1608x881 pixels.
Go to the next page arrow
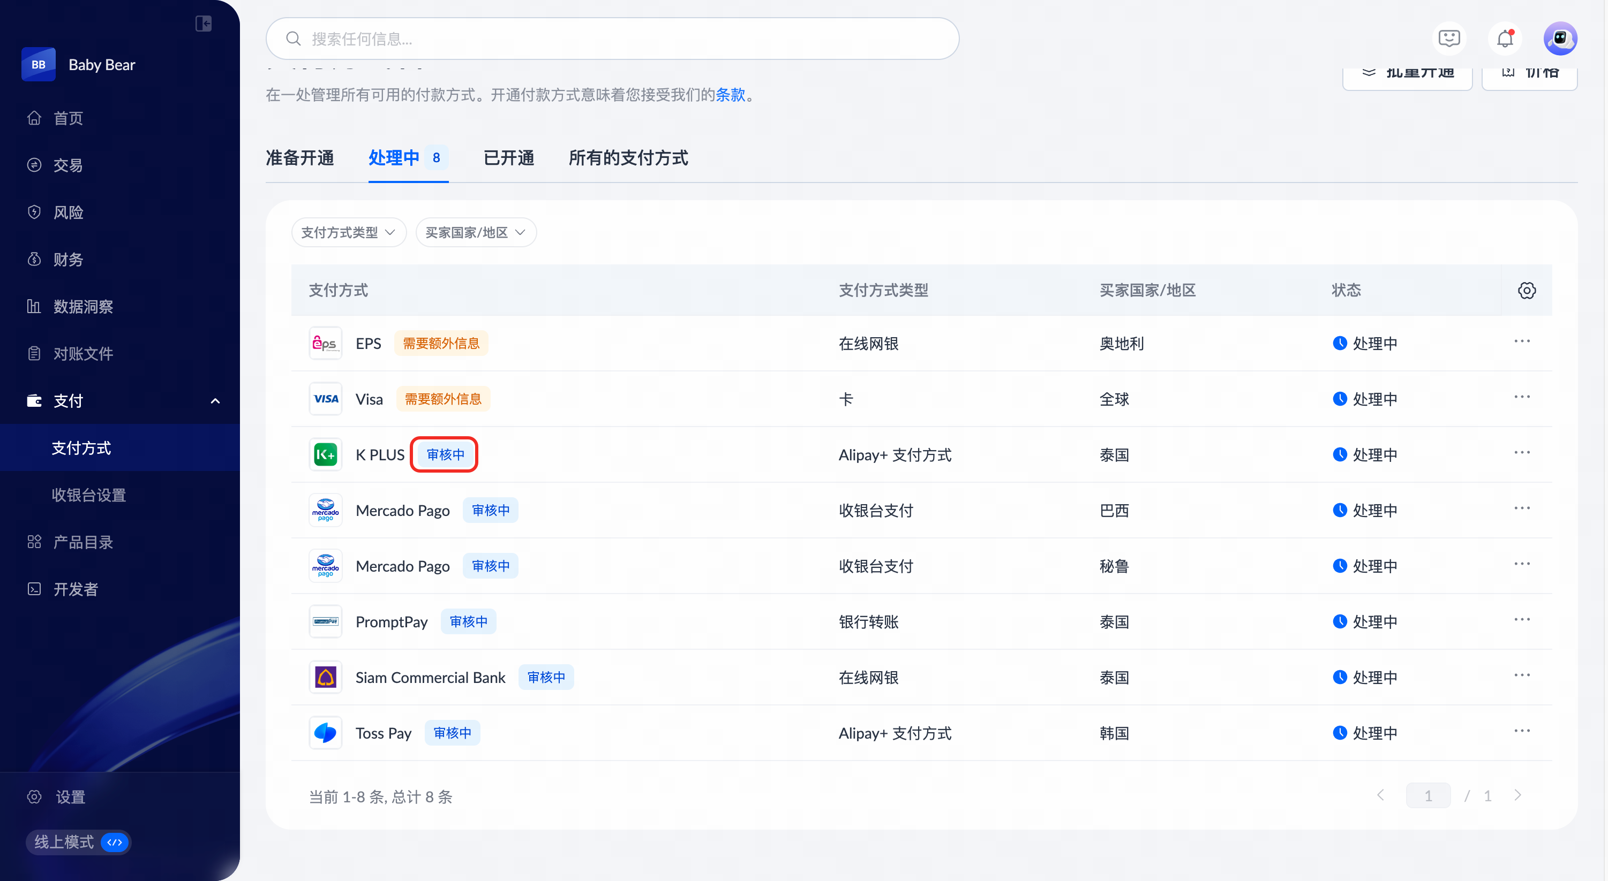(x=1518, y=795)
